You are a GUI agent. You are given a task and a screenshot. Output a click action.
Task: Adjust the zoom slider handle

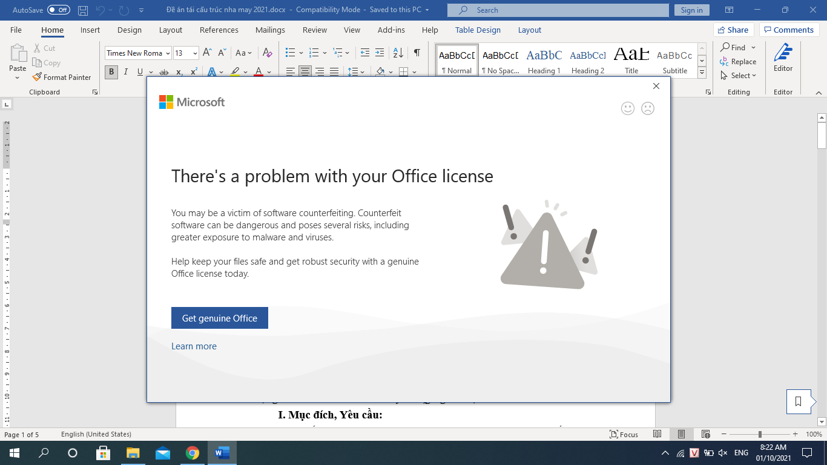(x=760, y=434)
